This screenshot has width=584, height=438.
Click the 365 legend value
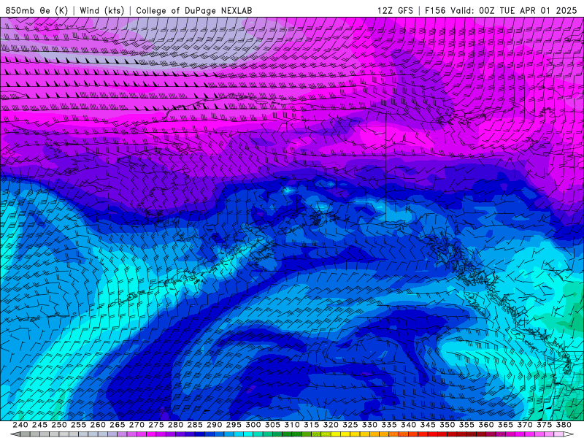[505, 425]
